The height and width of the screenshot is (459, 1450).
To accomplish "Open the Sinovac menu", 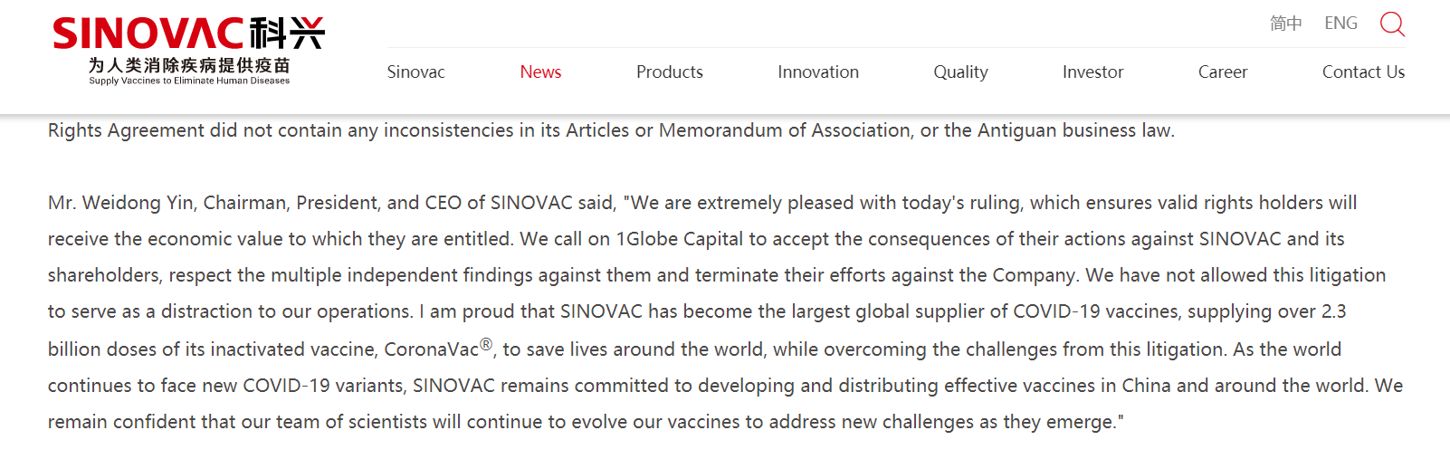I will 415,72.
